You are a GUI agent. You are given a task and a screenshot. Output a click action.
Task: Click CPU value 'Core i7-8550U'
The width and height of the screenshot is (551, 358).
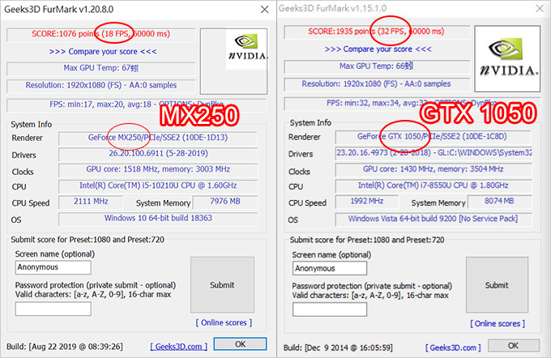click(x=433, y=185)
